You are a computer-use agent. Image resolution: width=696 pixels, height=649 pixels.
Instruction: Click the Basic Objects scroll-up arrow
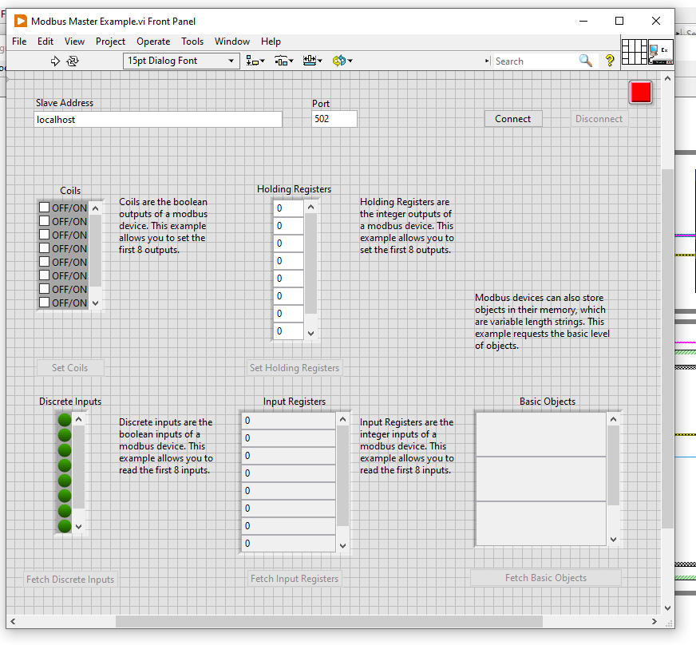point(614,419)
